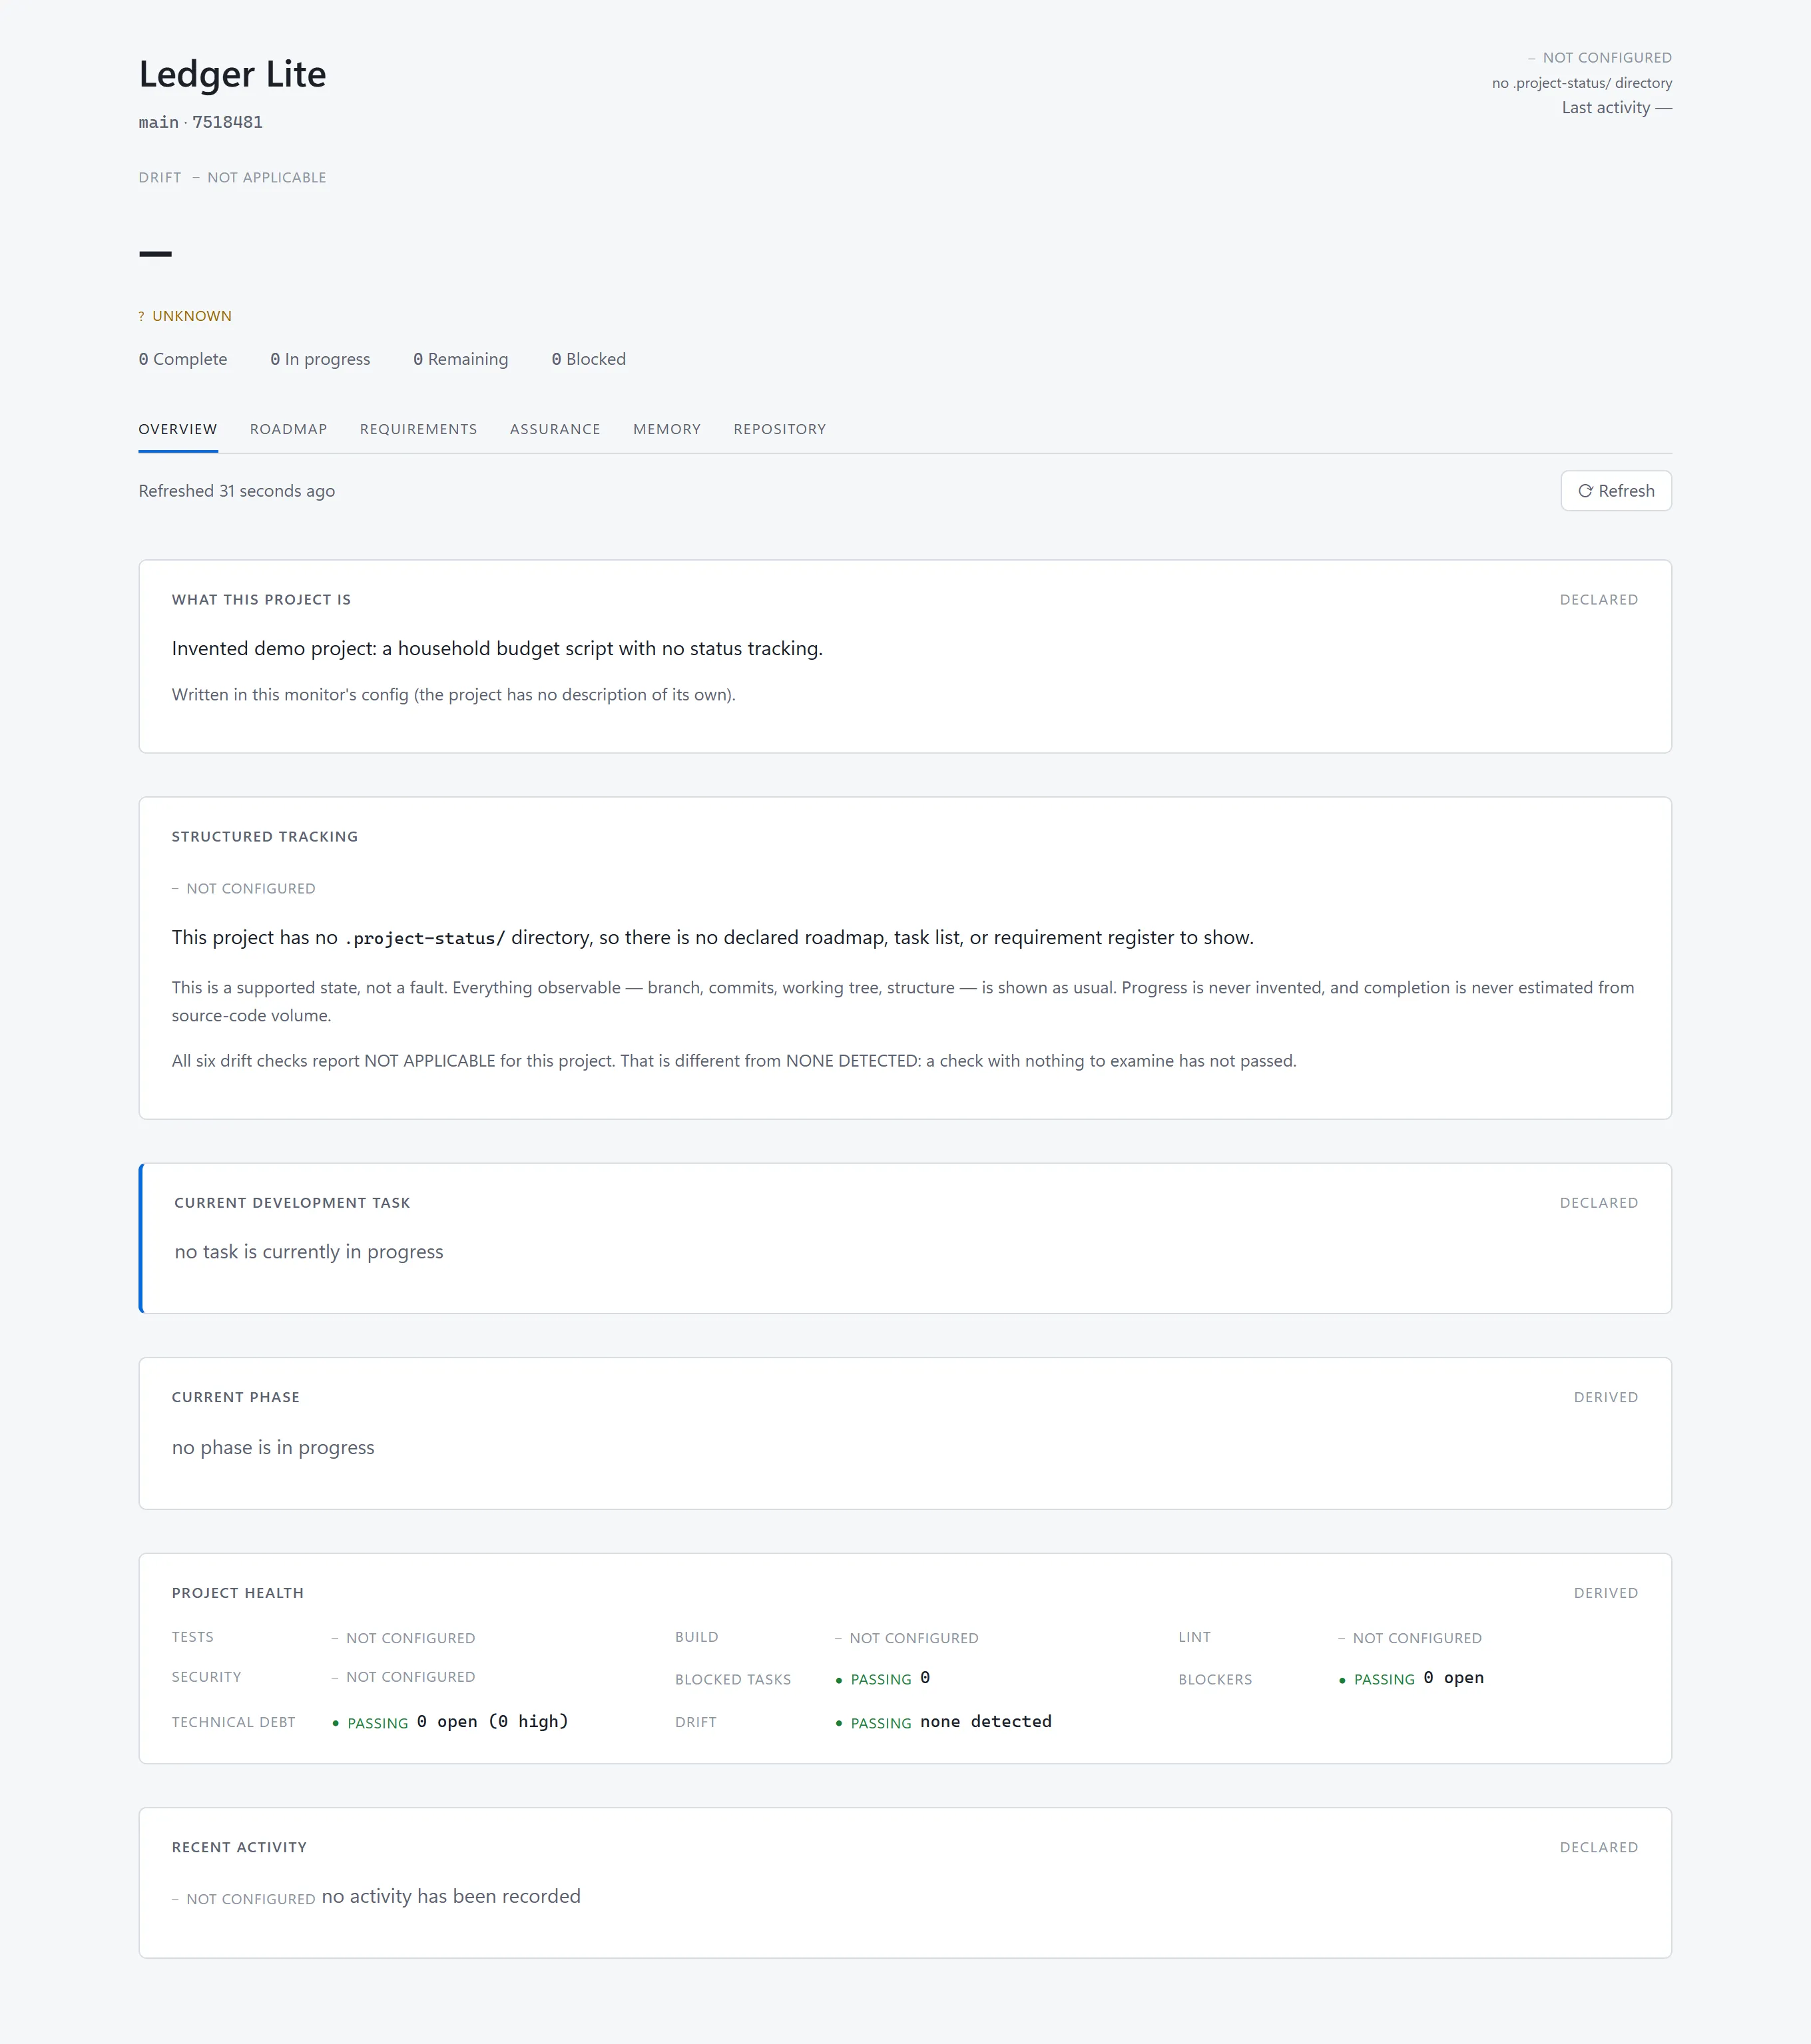
Task: Click the RECENT ACTIVITY heading
Action: pyautogui.click(x=239, y=1847)
